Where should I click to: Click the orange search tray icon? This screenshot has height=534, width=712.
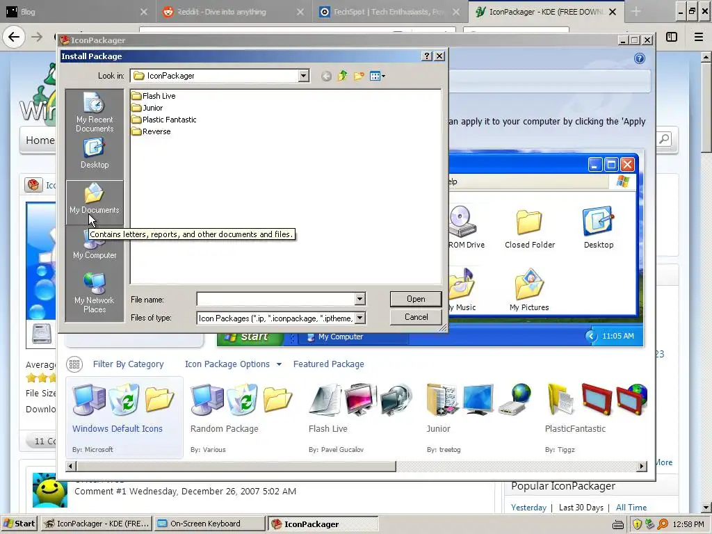663,524
